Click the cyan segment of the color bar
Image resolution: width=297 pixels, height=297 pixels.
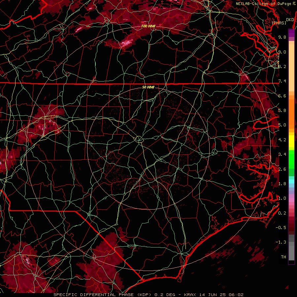(x=291, y=181)
